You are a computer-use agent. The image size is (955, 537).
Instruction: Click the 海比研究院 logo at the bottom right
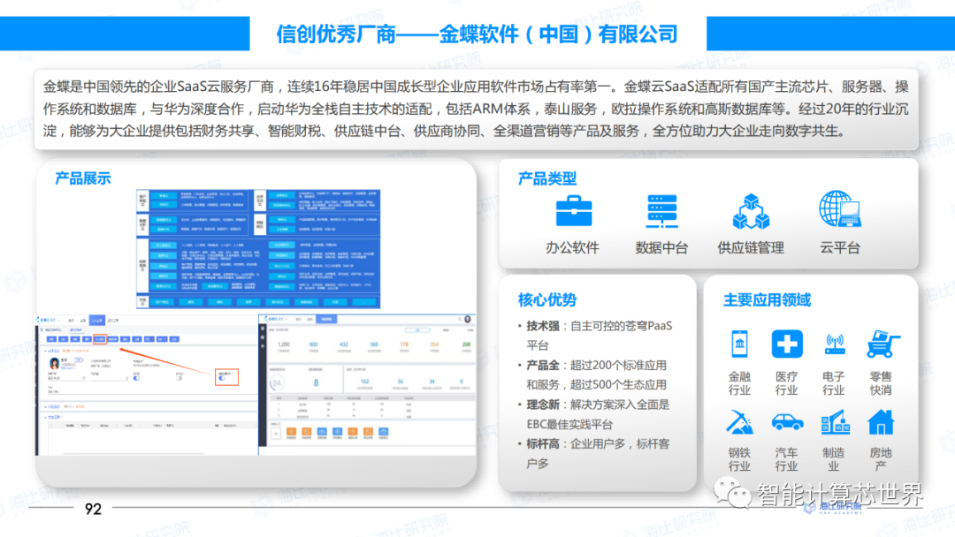pyautogui.click(x=835, y=507)
